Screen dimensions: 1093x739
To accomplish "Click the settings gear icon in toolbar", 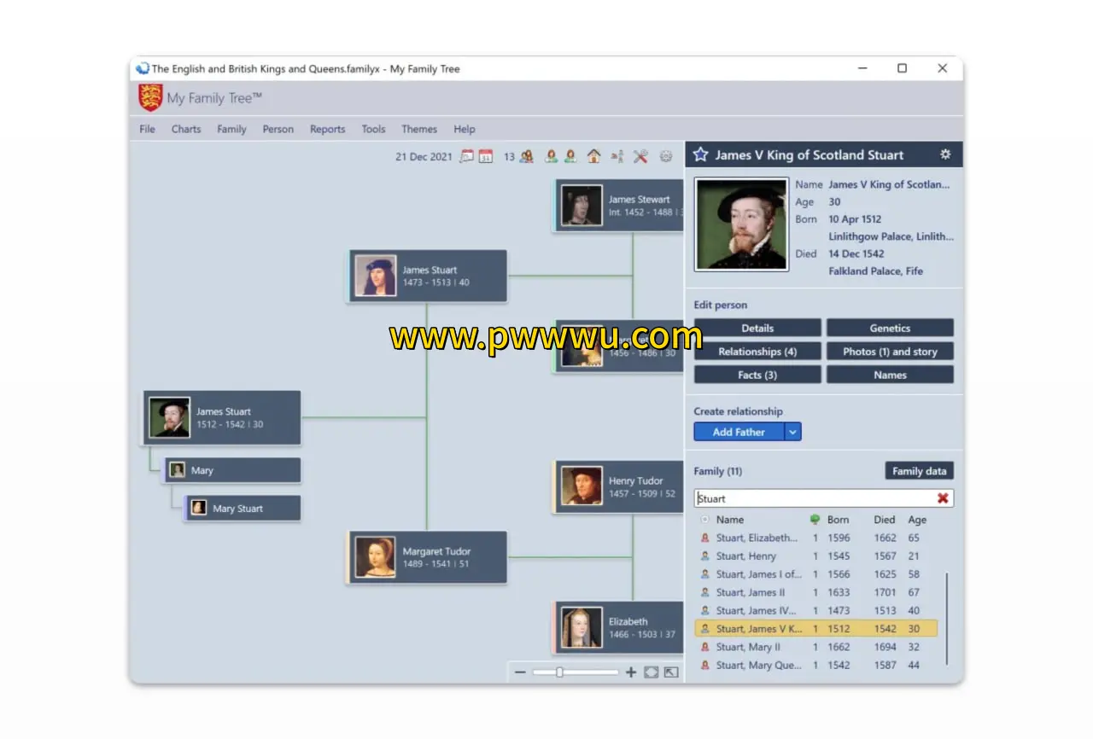I will [x=665, y=156].
